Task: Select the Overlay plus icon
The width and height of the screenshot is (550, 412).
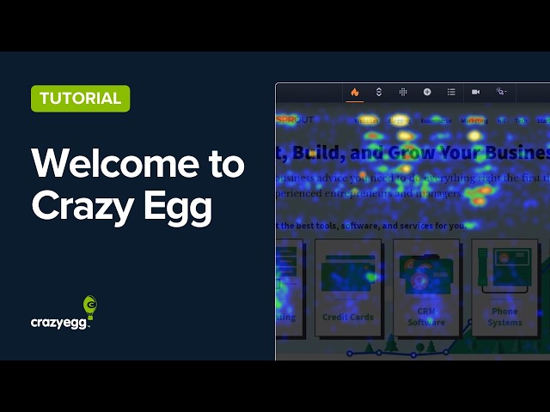Action: (427, 92)
